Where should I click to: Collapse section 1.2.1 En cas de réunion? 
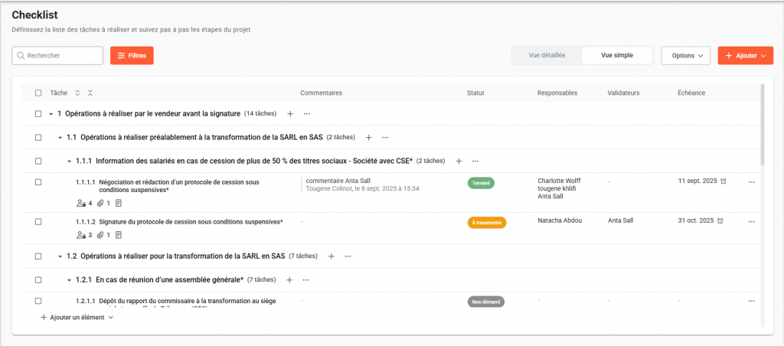(x=68, y=280)
